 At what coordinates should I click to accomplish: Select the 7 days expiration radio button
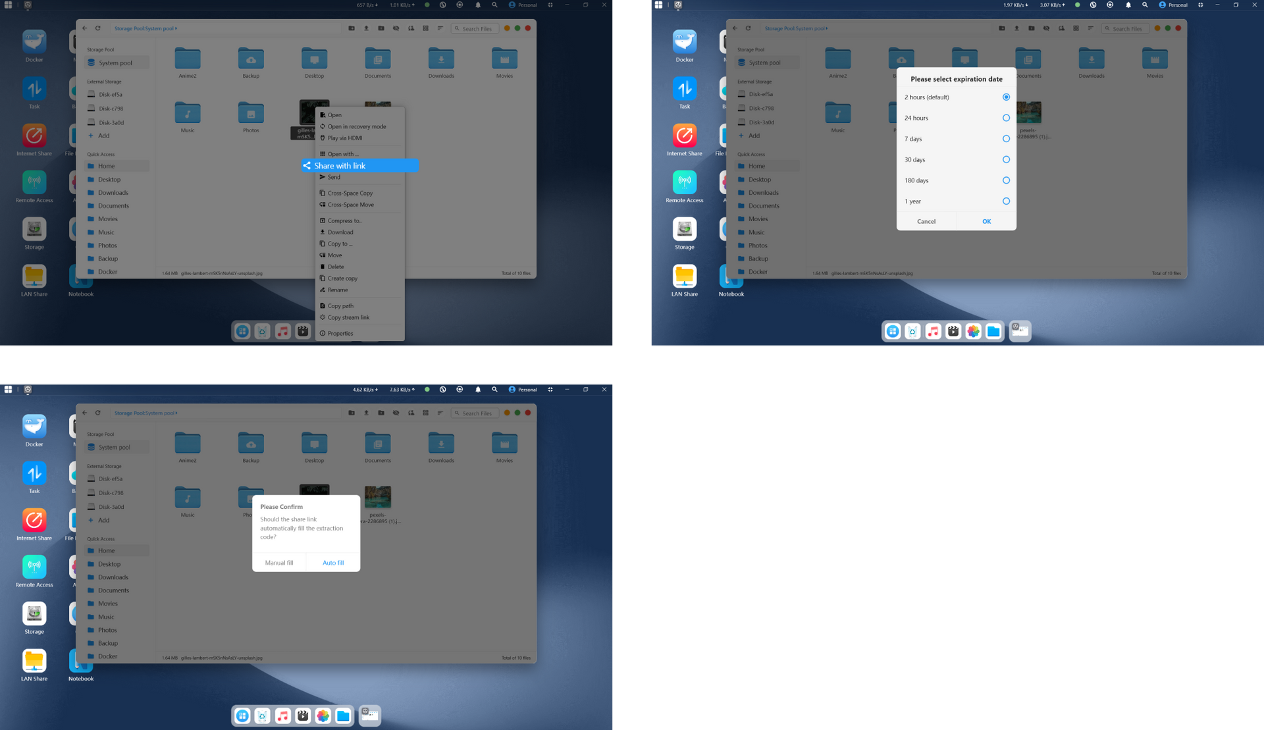coord(1005,139)
